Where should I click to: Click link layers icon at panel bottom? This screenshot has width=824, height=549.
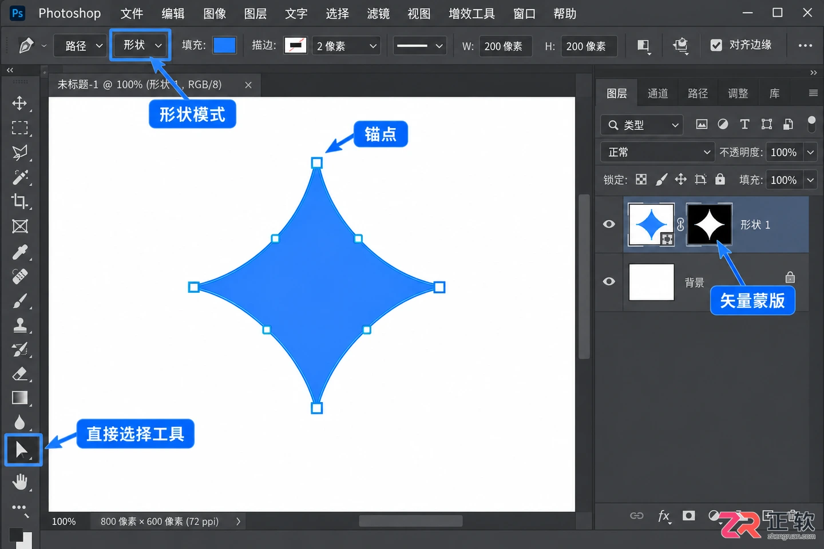(637, 516)
